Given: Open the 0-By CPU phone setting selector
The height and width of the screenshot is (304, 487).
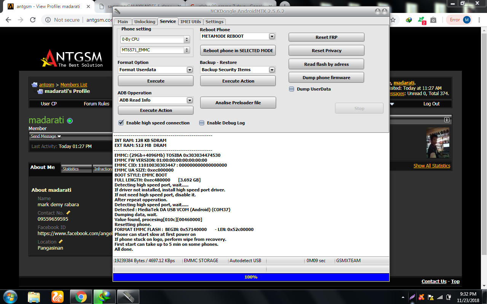Looking at the screenshot, I should pos(155,40).
